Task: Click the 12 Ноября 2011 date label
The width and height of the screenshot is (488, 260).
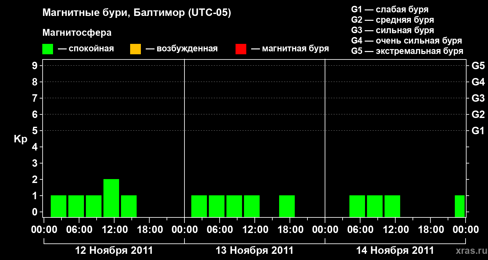Action: (114, 251)
